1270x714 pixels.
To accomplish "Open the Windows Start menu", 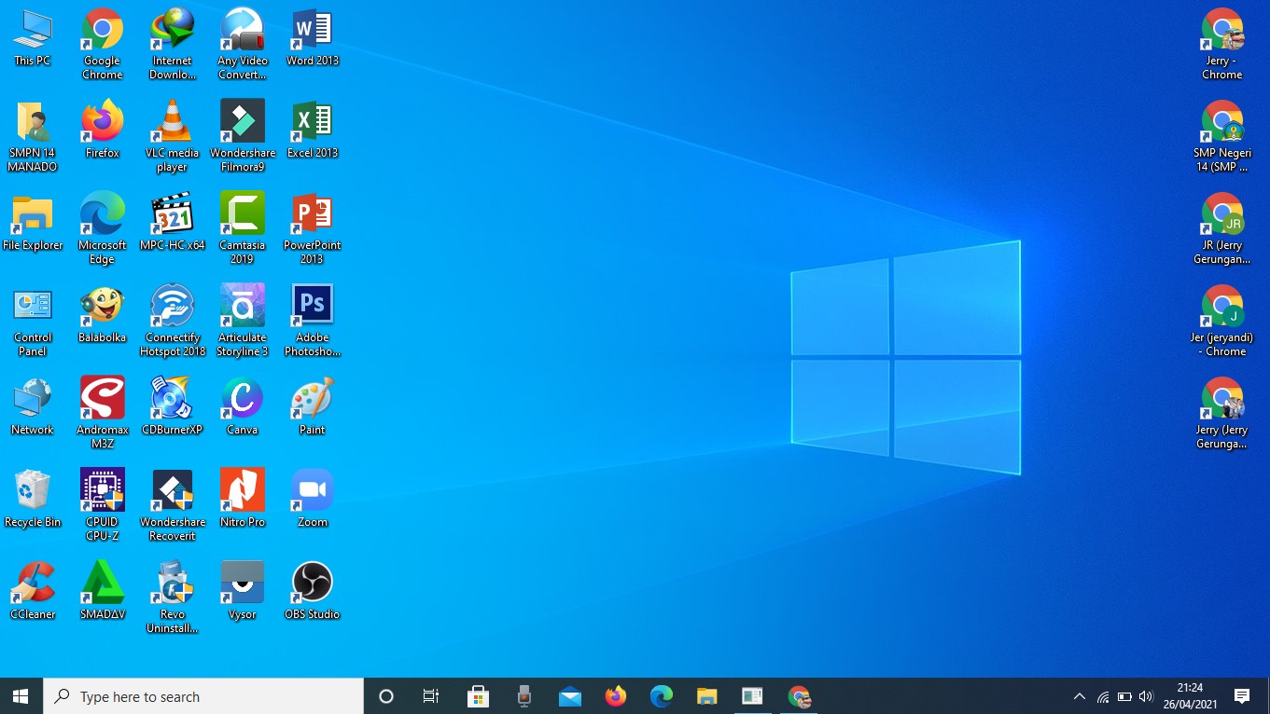I will pos(21,696).
